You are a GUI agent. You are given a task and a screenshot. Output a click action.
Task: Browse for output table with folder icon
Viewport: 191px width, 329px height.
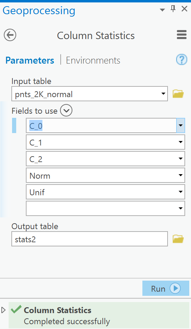point(178,239)
